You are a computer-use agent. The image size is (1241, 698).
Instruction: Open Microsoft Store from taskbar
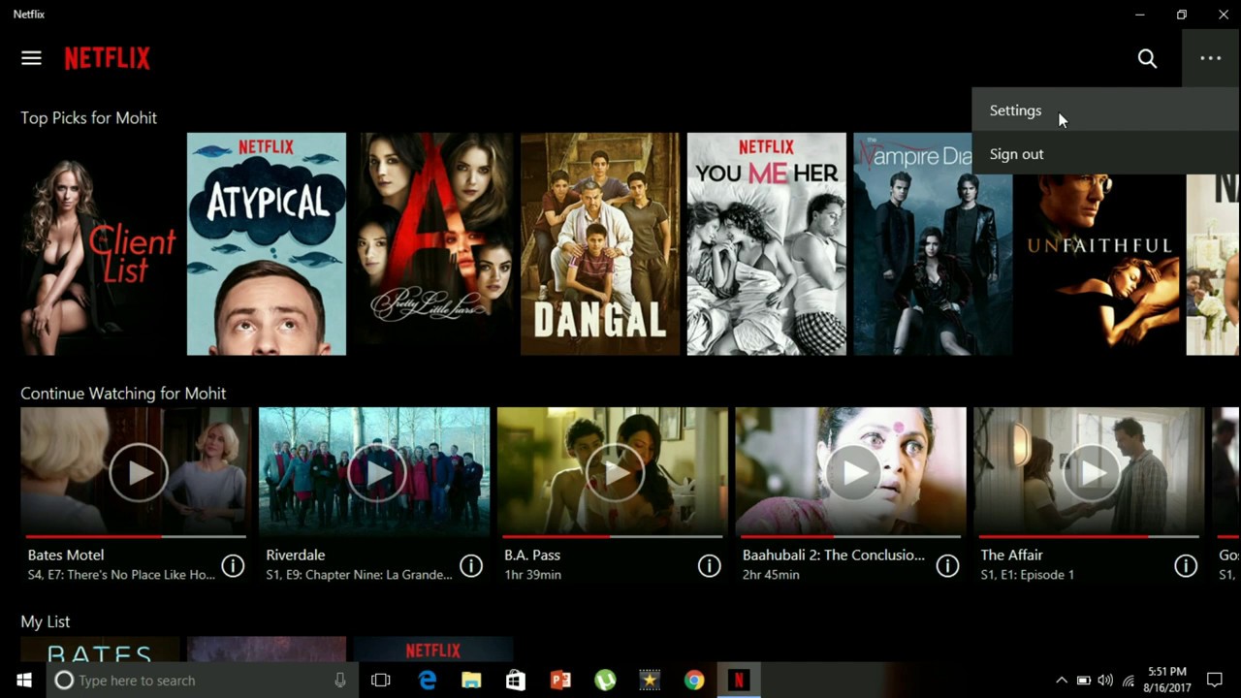[516, 681]
